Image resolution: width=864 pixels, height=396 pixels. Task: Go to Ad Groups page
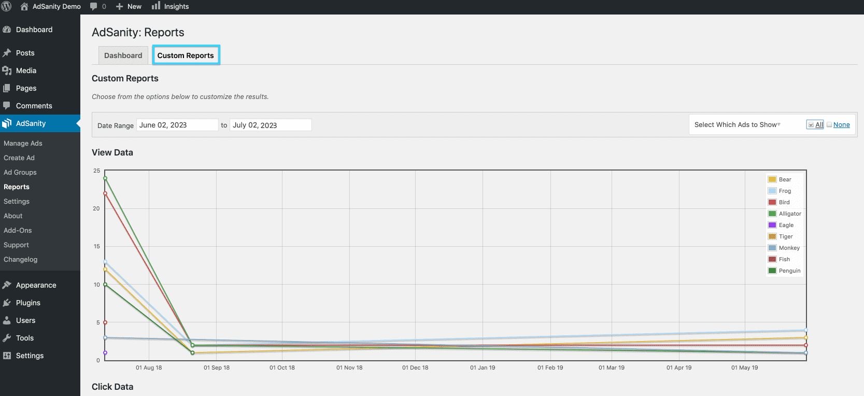pyautogui.click(x=20, y=172)
